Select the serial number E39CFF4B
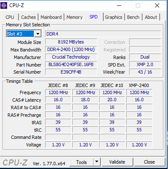This screenshot has width=168, height=169. (x=71, y=72)
